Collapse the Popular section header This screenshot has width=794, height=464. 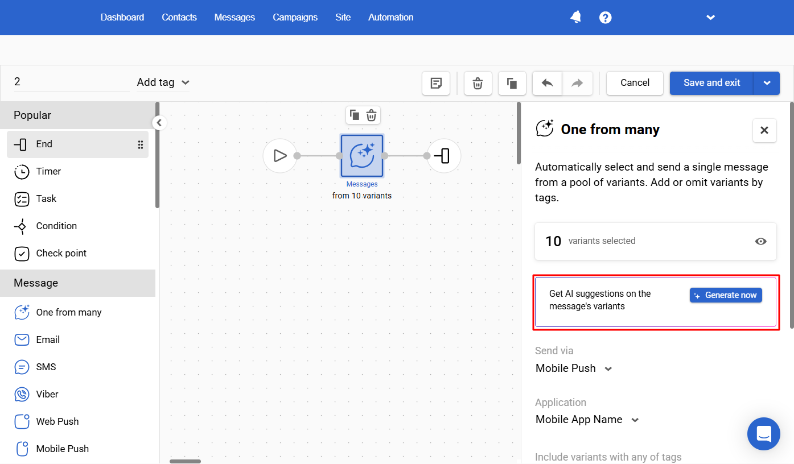(77, 115)
